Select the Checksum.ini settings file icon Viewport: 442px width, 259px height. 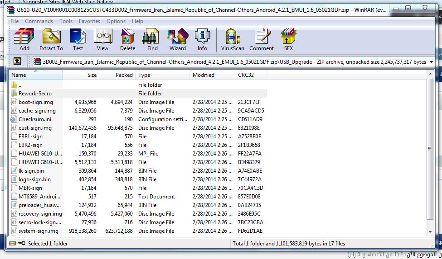point(14,119)
